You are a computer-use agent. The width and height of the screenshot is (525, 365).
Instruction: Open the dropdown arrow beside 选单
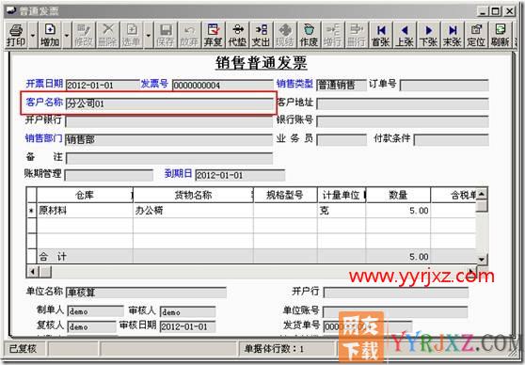coord(149,35)
